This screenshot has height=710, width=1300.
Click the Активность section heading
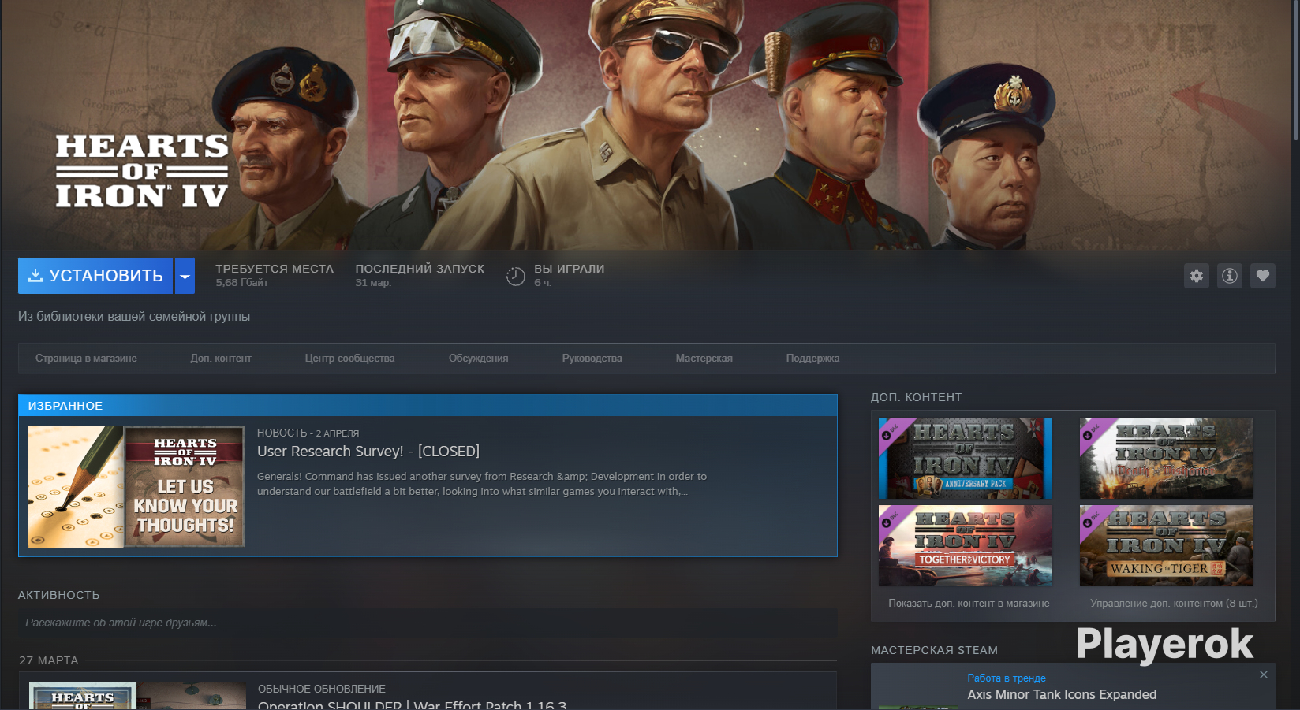pos(58,595)
